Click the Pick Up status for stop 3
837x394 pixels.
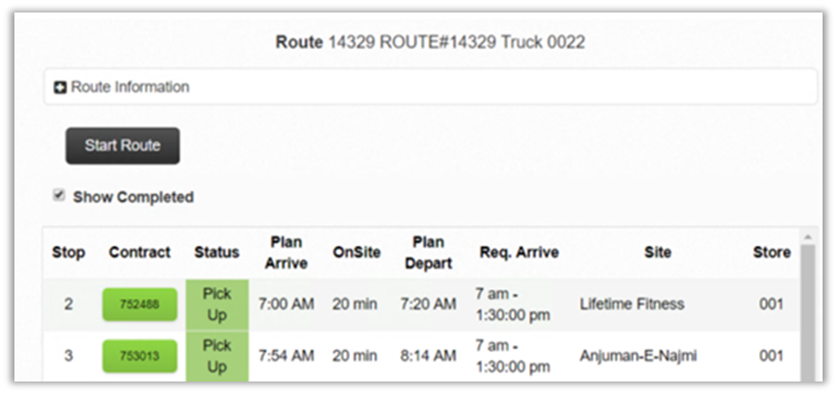[217, 357]
